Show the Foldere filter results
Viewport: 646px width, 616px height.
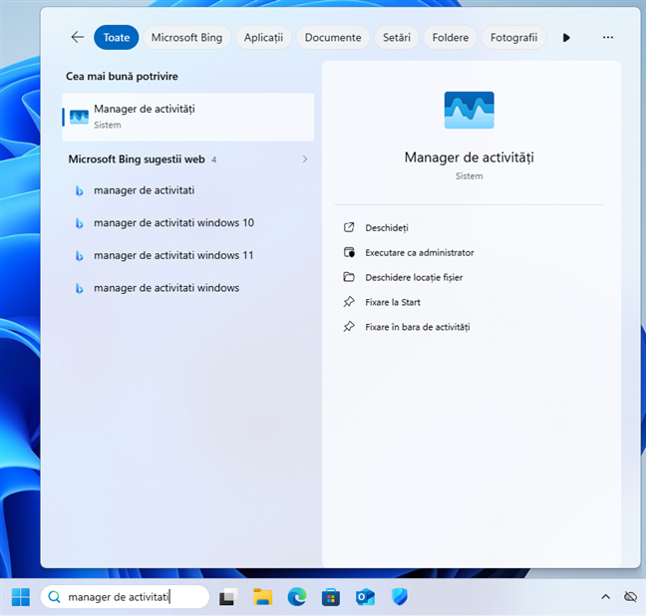tap(451, 38)
